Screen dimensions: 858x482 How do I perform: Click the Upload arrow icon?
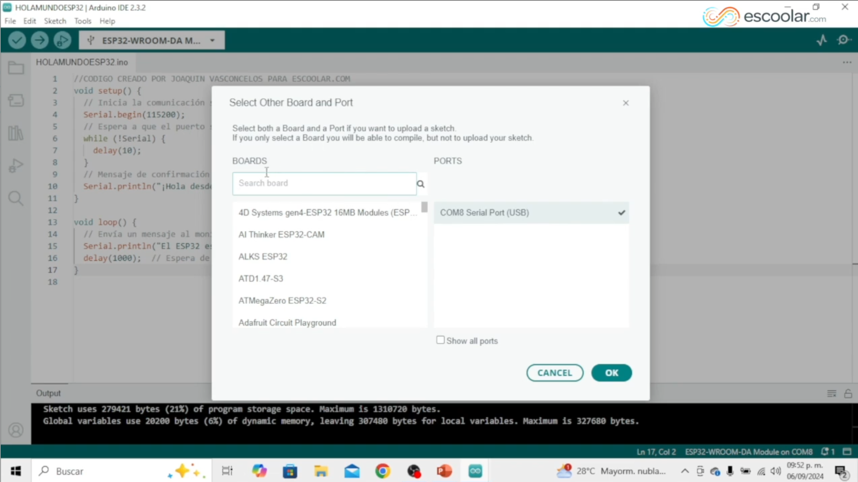[x=39, y=40]
